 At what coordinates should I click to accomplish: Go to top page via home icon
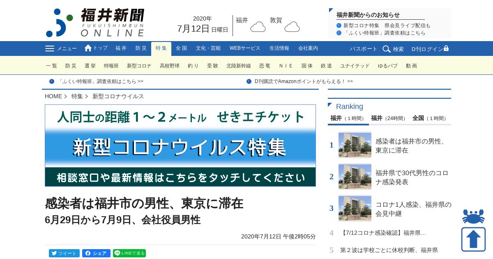click(x=88, y=48)
